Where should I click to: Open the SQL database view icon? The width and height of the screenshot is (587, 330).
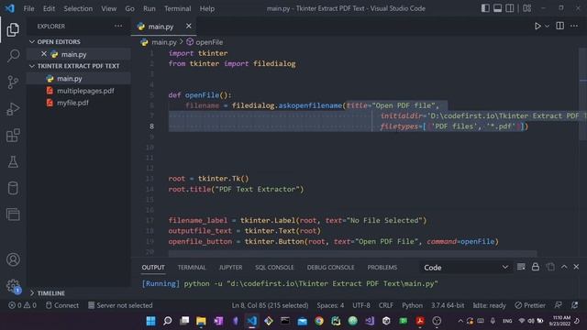[x=13, y=188]
